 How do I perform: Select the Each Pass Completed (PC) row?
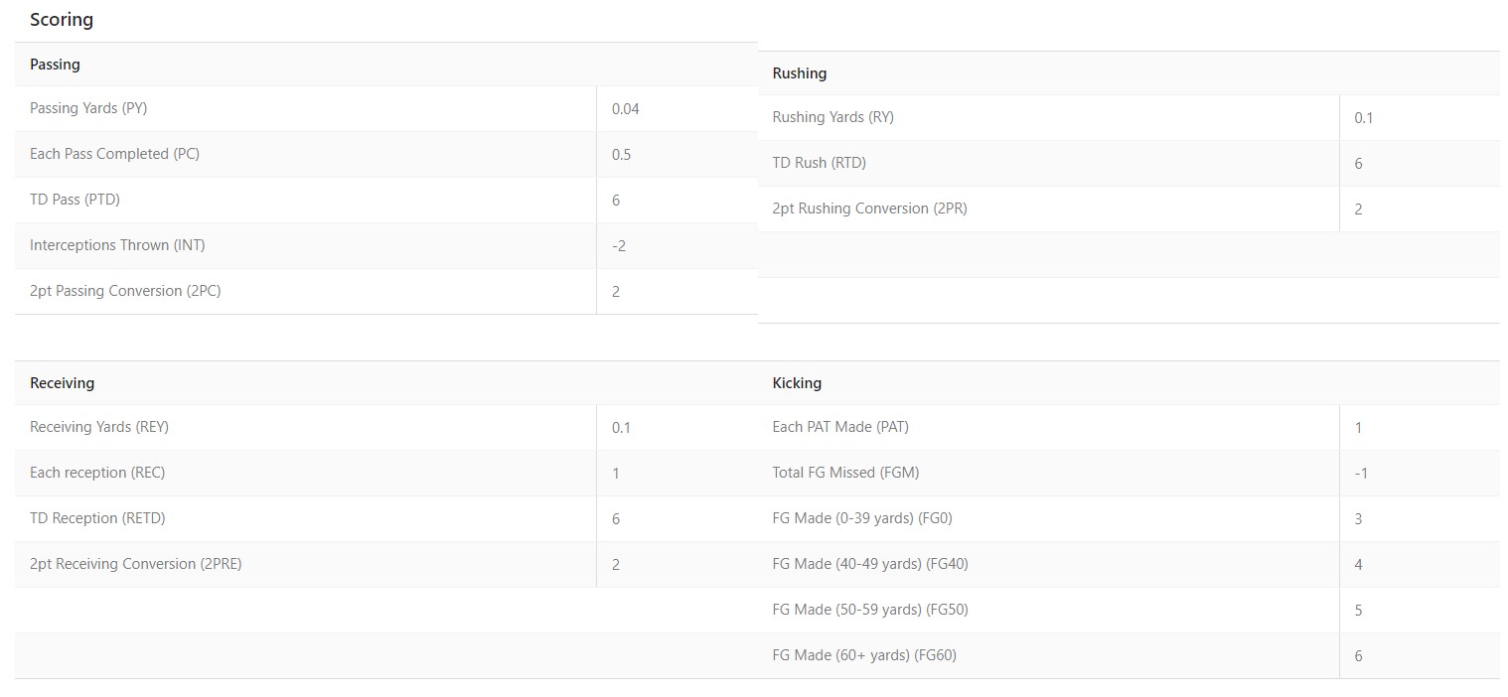(385, 155)
